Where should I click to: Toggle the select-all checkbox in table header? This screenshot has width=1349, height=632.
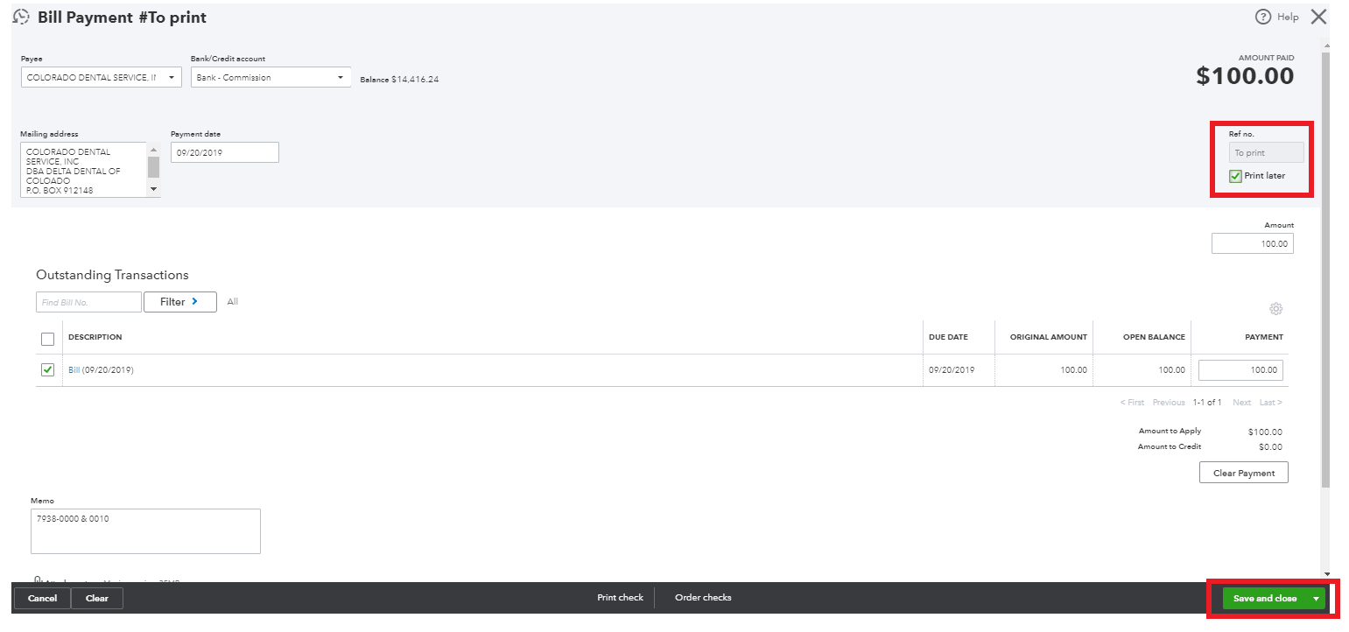coord(48,339)
